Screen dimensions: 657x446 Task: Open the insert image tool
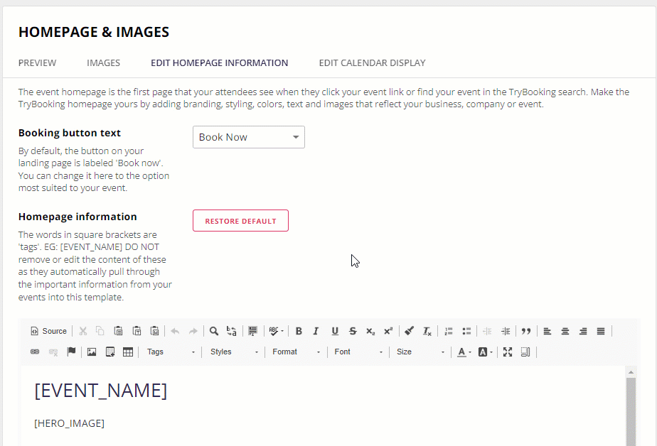(92, 352)
